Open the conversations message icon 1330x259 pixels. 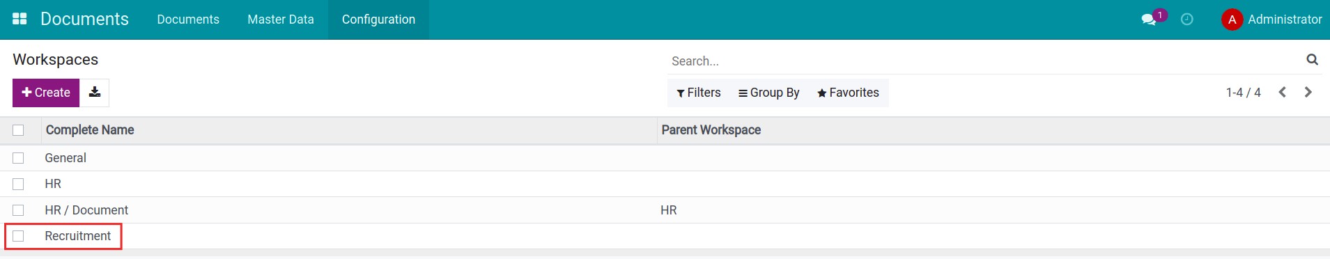point(1149,19)
